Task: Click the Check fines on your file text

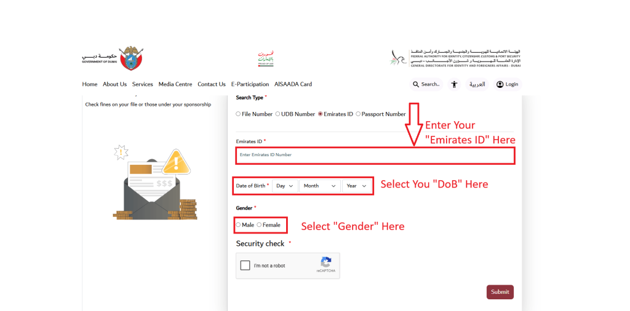Action: 148,104
